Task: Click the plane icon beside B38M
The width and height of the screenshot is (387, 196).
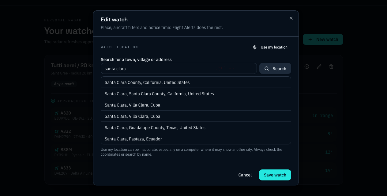Action: (57, 150)
